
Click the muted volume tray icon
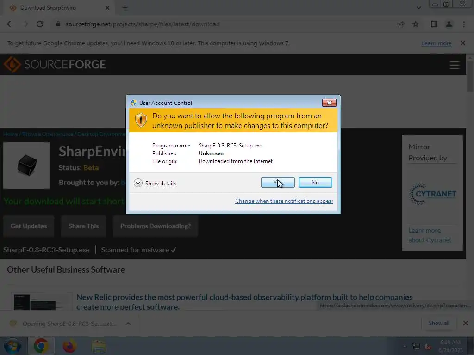pos(427,347)
